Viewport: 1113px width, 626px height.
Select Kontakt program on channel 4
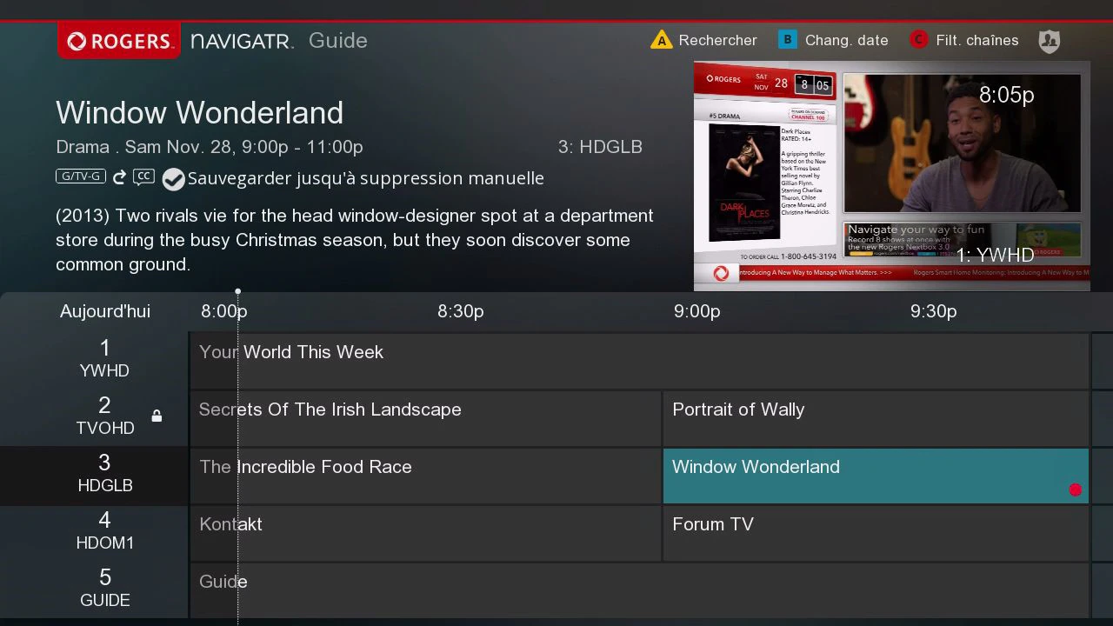click(x=426, y=533)
